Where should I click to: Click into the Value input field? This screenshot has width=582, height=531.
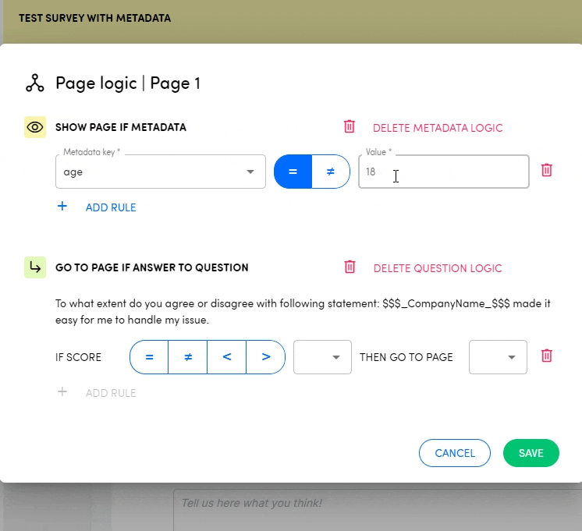point(443,172)
